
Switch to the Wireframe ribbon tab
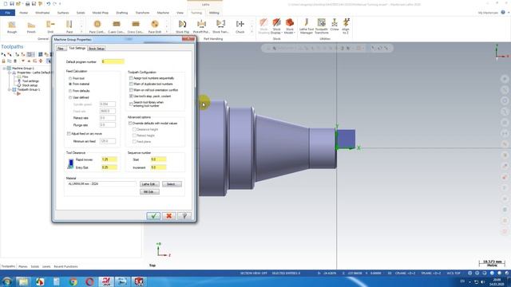[42, 13]
